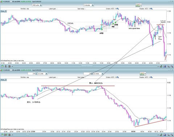
Task: Click the rightmost magnifier icon under the lower chart
Action: 172,135
